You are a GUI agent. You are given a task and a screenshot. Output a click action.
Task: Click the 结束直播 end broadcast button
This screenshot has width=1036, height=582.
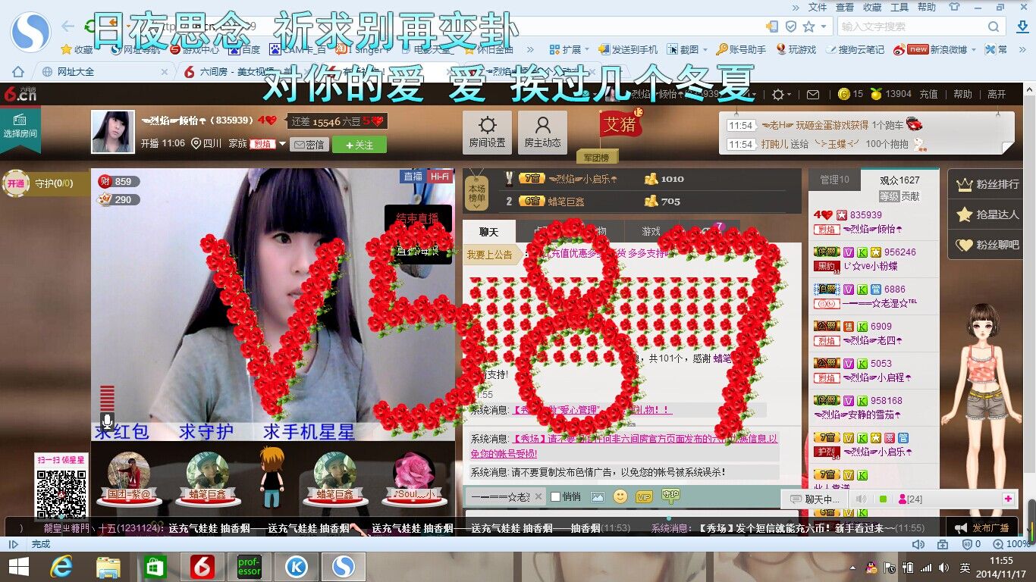click(417, 218)
